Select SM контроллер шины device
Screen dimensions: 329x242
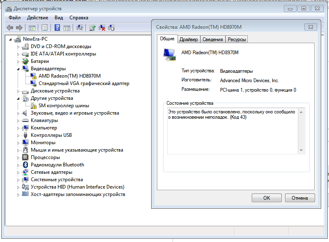pyautogui.click(x=64, y=106)
